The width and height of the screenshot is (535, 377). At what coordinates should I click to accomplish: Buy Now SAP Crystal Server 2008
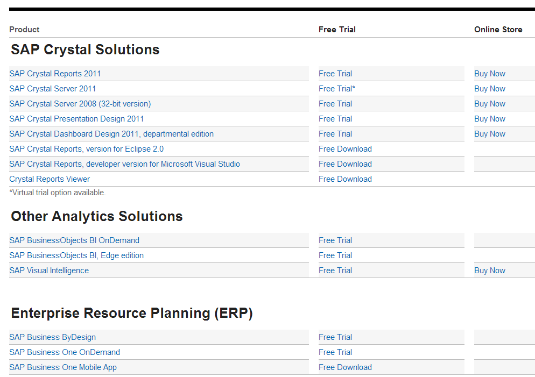489,104
